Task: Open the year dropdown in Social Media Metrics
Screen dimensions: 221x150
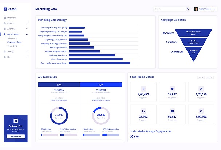Action: pyautogui.click(x=210, y=77)
